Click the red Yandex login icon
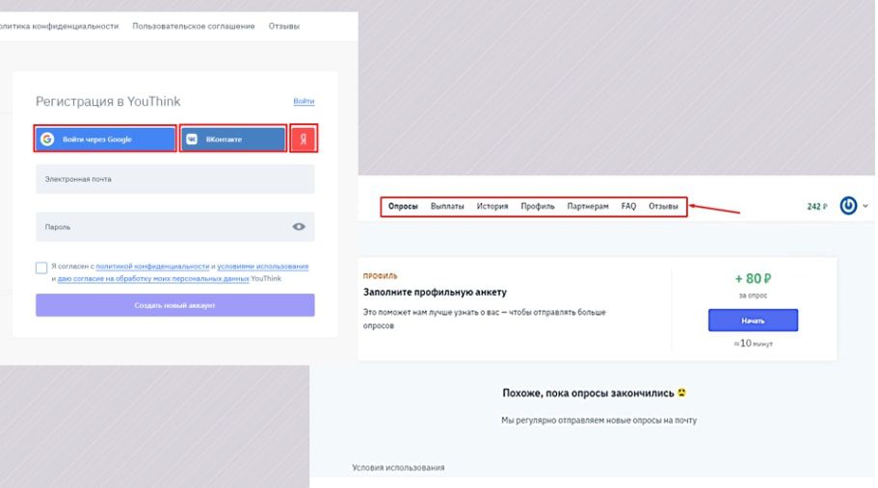The width and height of the screenshot is (878, 488). click(x=304, y=138)
